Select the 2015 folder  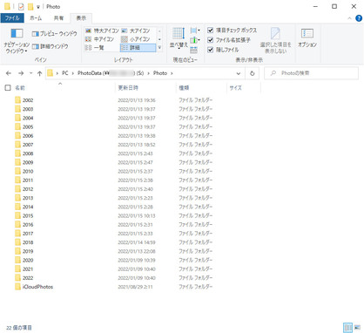(28, 216)
